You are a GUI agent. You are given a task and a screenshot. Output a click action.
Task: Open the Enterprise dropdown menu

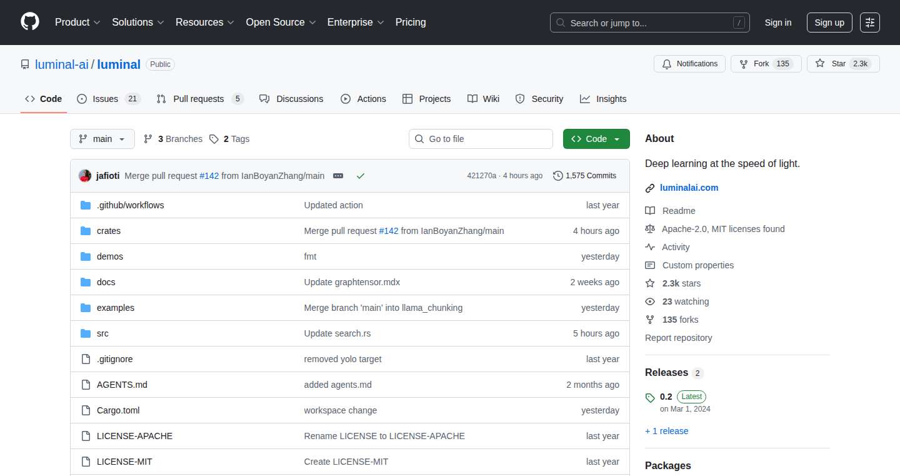356,22
